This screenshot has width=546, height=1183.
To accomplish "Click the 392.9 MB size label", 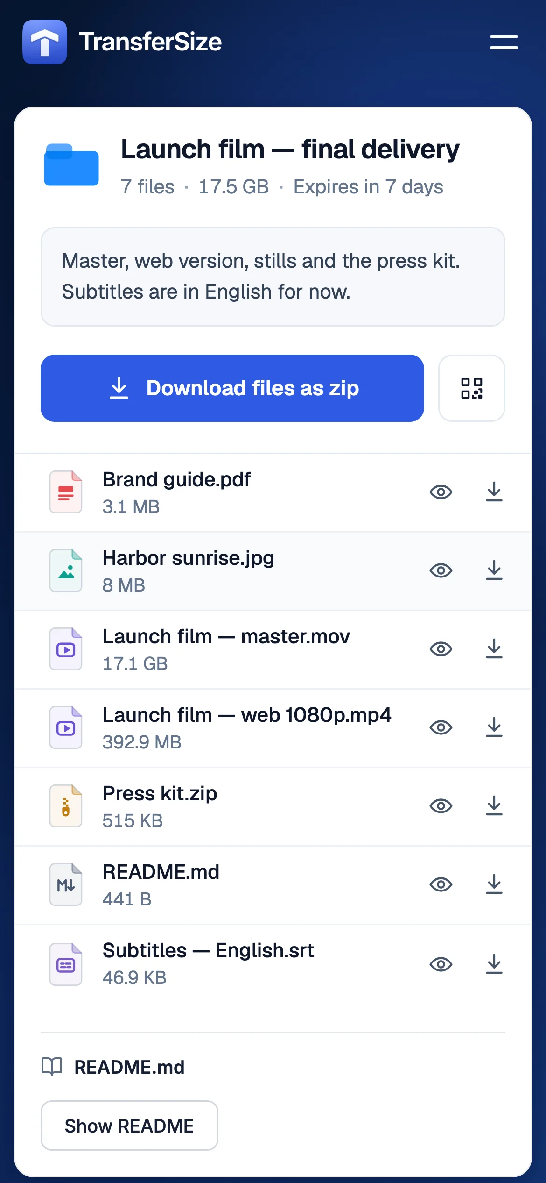I will coord(142,742).
